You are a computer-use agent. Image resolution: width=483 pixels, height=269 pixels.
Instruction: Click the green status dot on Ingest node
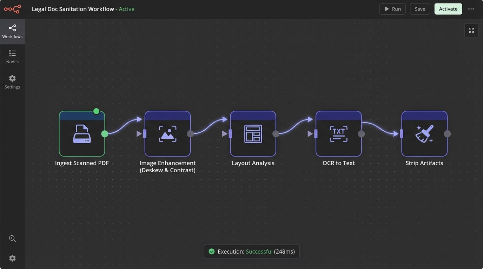[96, 111]
